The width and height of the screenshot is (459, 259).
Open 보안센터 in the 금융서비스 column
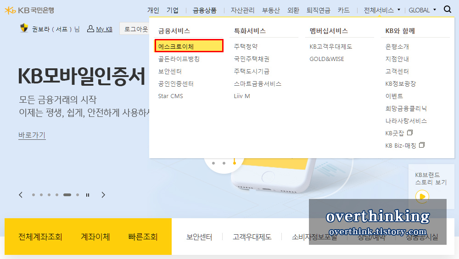tap(170, 72)
